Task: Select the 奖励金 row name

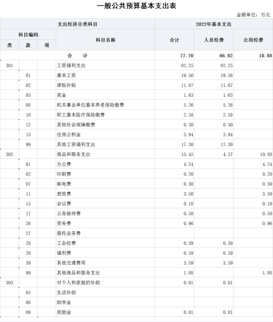Action: point(64,312)
